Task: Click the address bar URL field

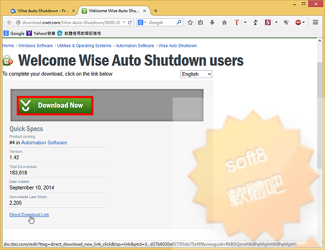Action: click(x=71, y=22)
